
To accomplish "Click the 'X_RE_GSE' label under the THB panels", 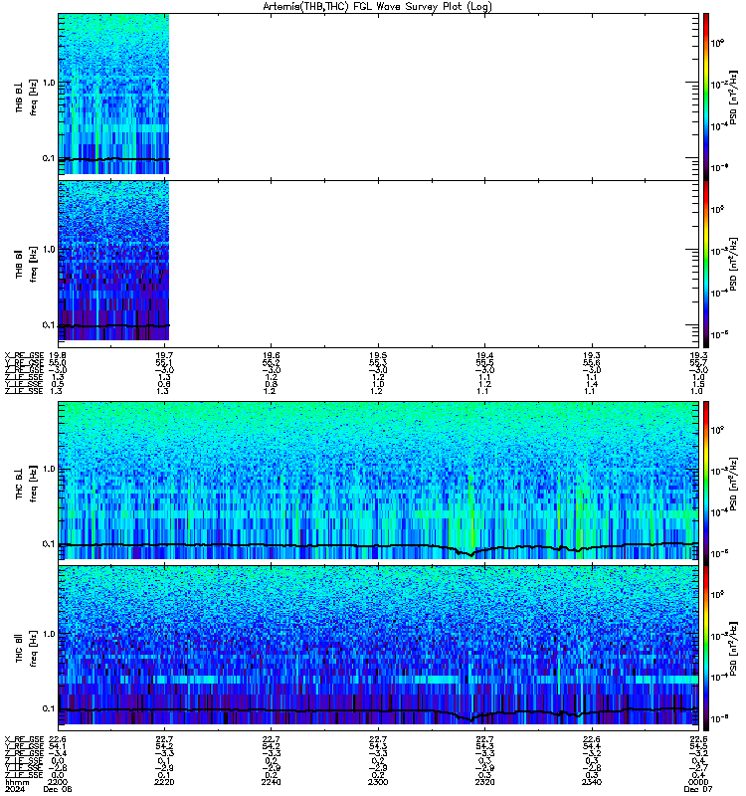I will (24, 356).
